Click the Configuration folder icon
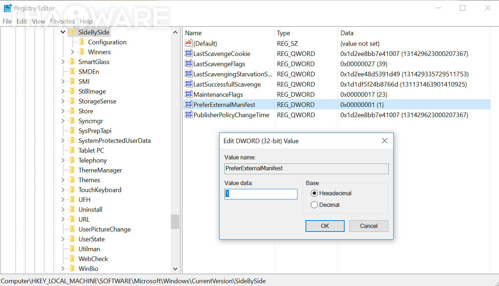Image resolution: width=499 pixels, height=286 pixels. tap(82, 42)
